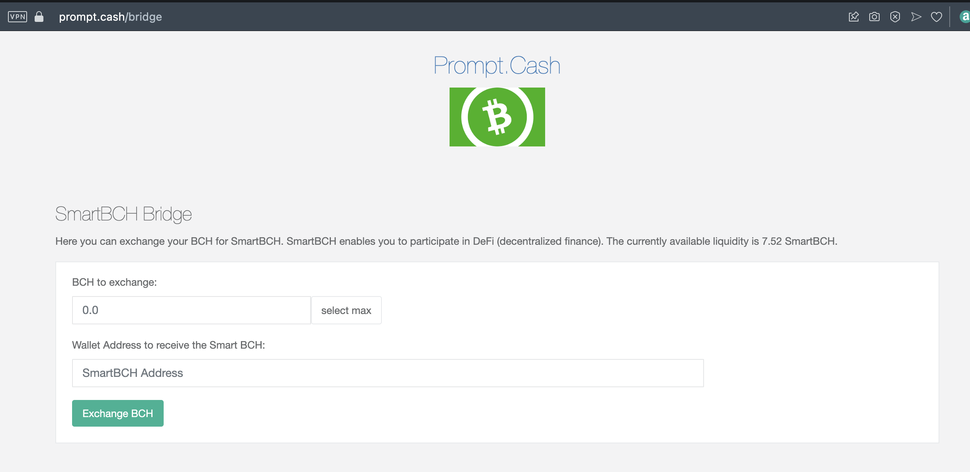The image size is (970, 472).
Task: Focus the SmartBCH Address input field
Action: click(388, 373)
